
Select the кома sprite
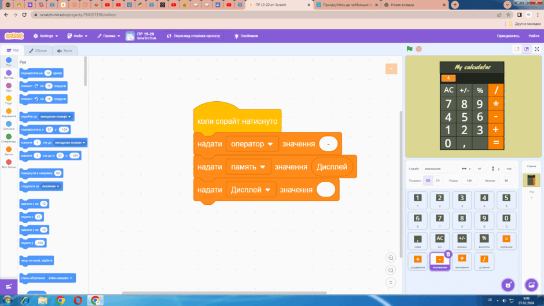[417, 241]
